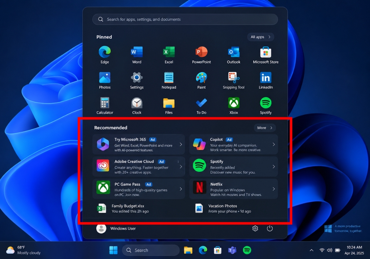
Task: Open the Edge pinned app
Action: coord(105,55)
